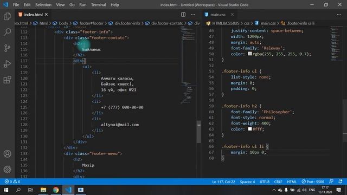Open the View menu
Screen dimensions: 347x195
[60, 5]
